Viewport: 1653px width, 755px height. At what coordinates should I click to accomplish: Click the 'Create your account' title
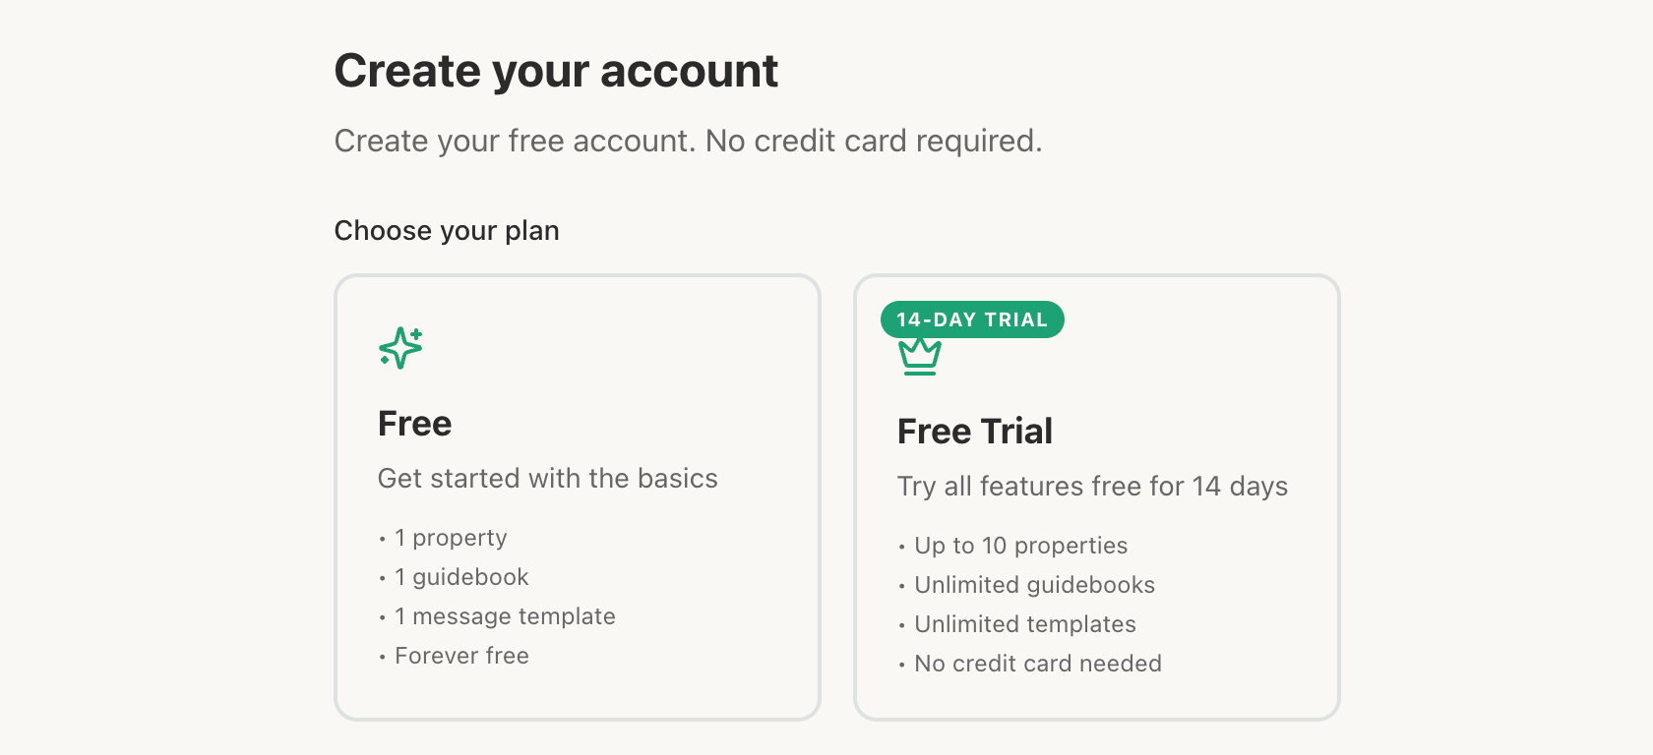coord(556,70)
